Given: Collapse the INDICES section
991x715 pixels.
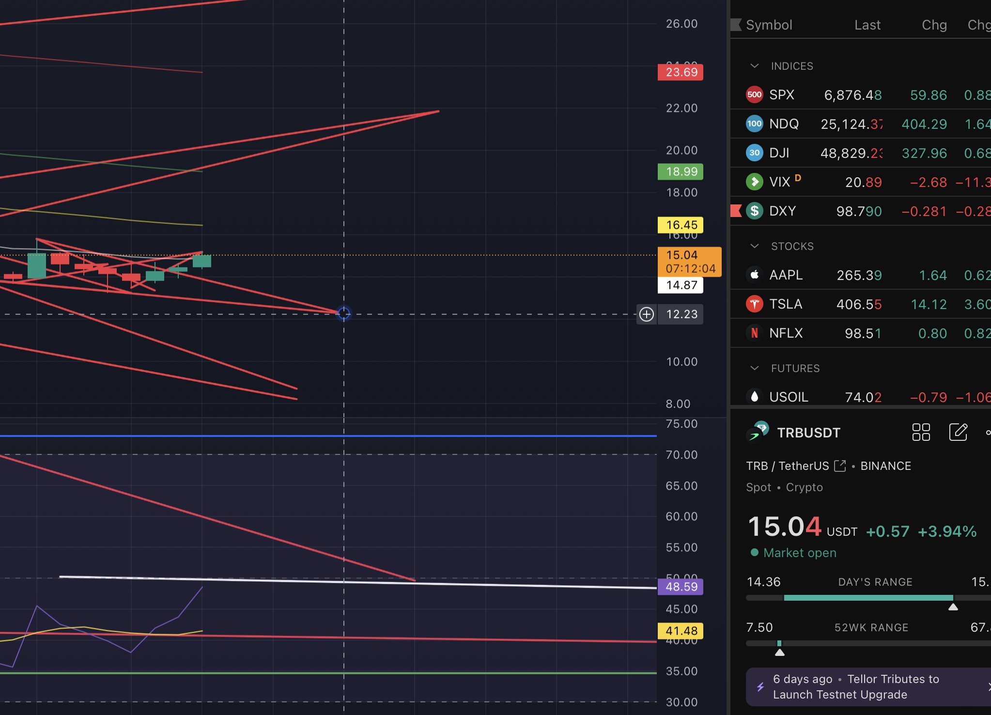Looking at the screenshot, I should pos(754,66).
